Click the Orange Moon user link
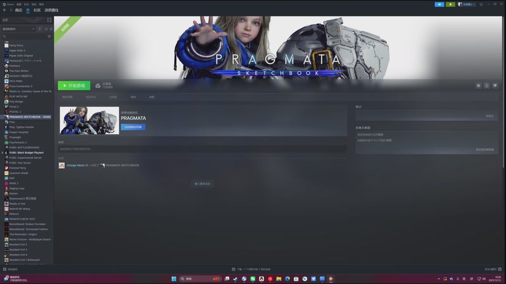 pos(75,165)
